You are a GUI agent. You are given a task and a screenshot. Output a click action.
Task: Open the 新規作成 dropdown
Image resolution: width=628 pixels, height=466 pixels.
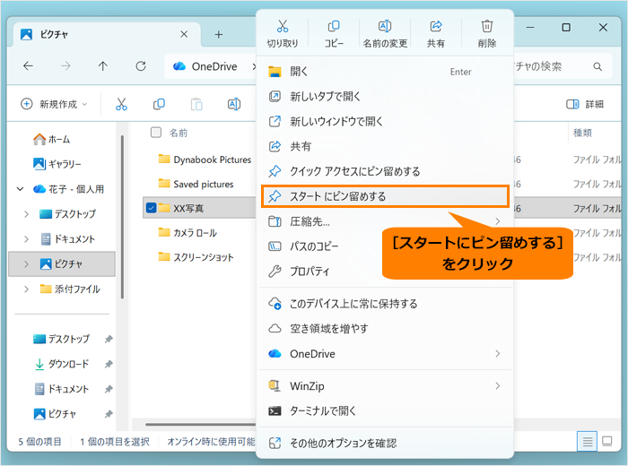point(54,104)
